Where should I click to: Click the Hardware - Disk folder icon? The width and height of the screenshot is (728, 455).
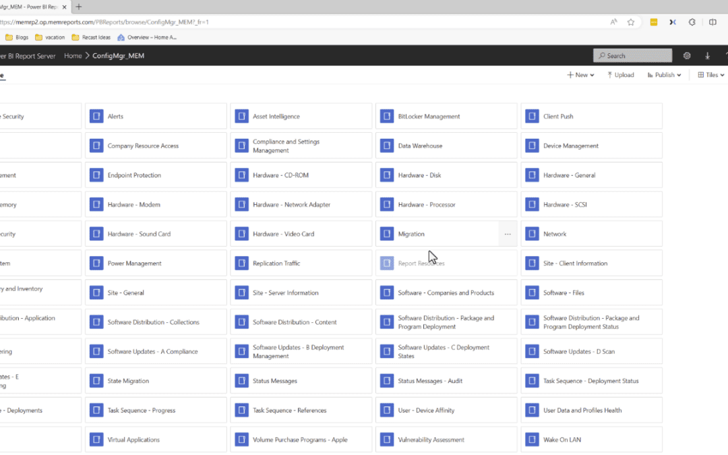pos(387,175)
